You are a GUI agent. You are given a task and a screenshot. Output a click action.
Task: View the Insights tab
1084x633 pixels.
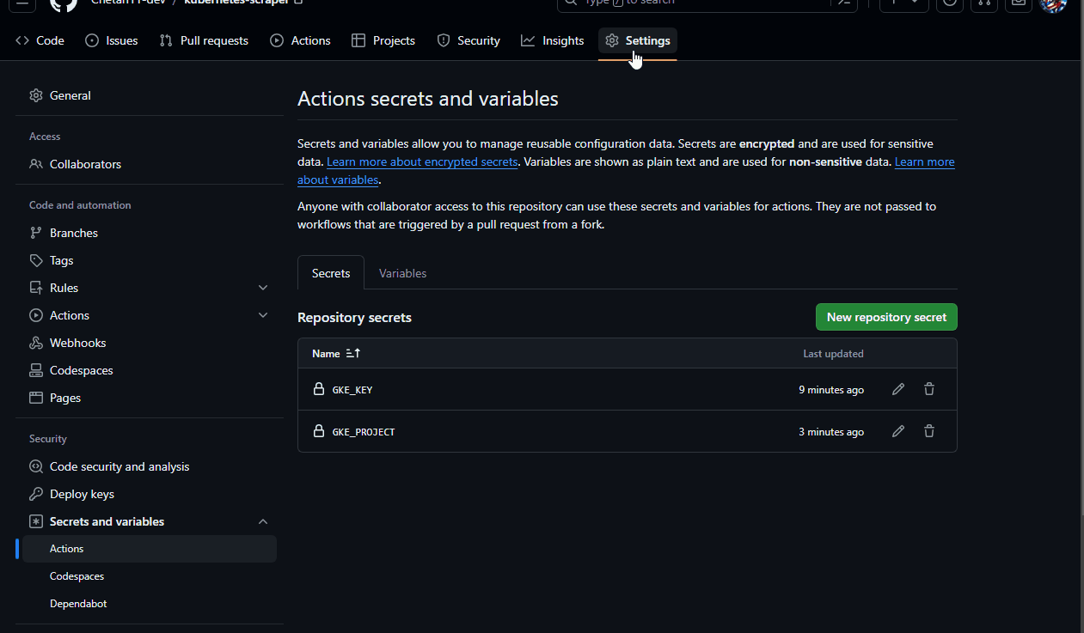click(x=553, y=40)
